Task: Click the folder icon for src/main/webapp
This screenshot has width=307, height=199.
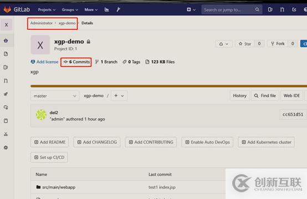Action: 38,187
